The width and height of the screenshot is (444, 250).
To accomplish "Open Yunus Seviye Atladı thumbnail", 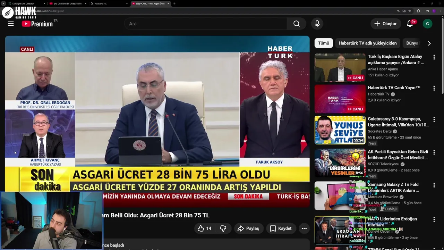I will [x=340, y=130].
